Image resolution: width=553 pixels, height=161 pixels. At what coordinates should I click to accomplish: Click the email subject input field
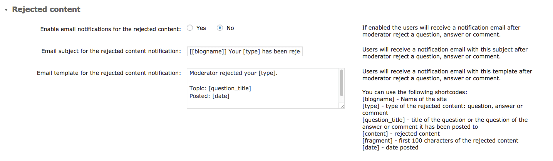tap(245, 51)
